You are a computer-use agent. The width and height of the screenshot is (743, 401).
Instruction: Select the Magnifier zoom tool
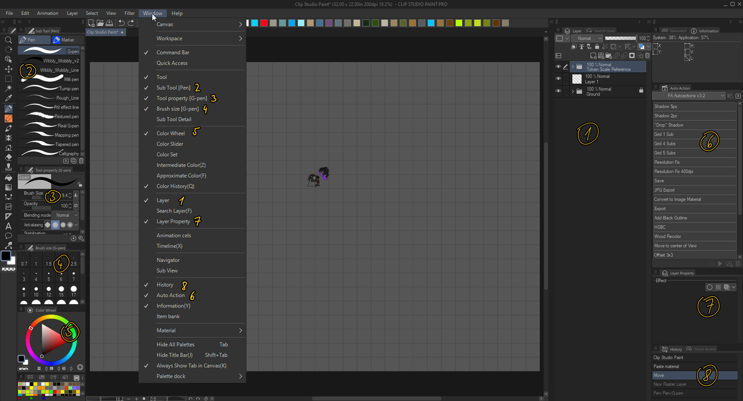pos(8,40)
